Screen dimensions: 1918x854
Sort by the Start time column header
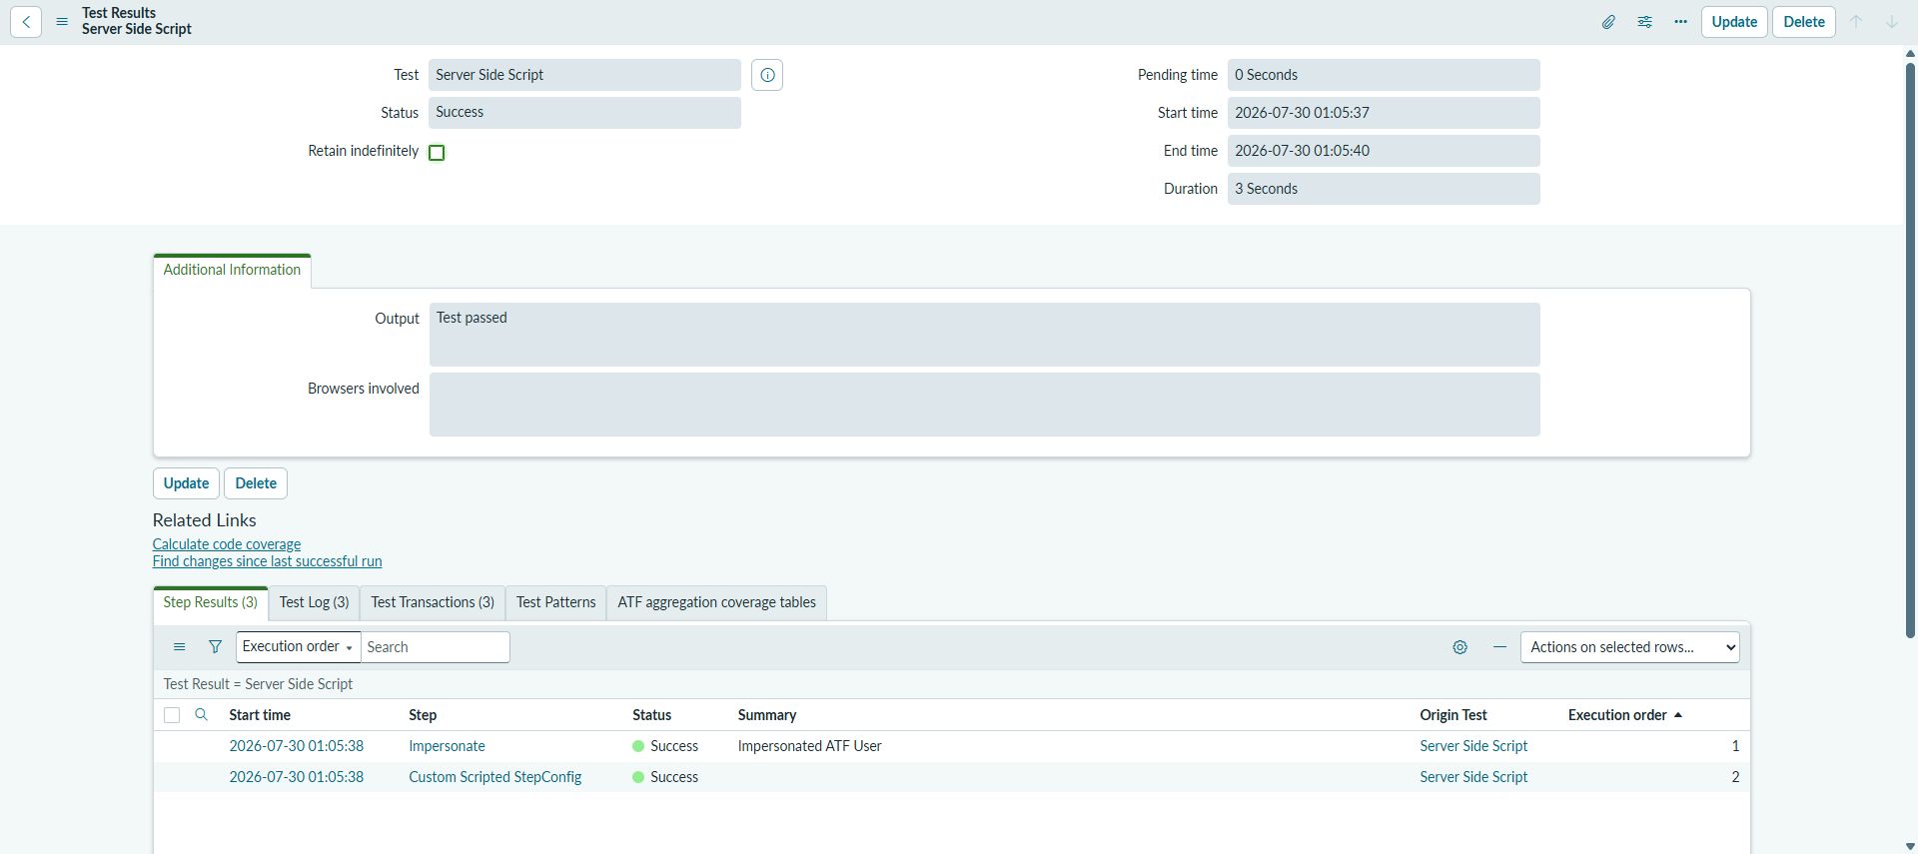(260, 715)
